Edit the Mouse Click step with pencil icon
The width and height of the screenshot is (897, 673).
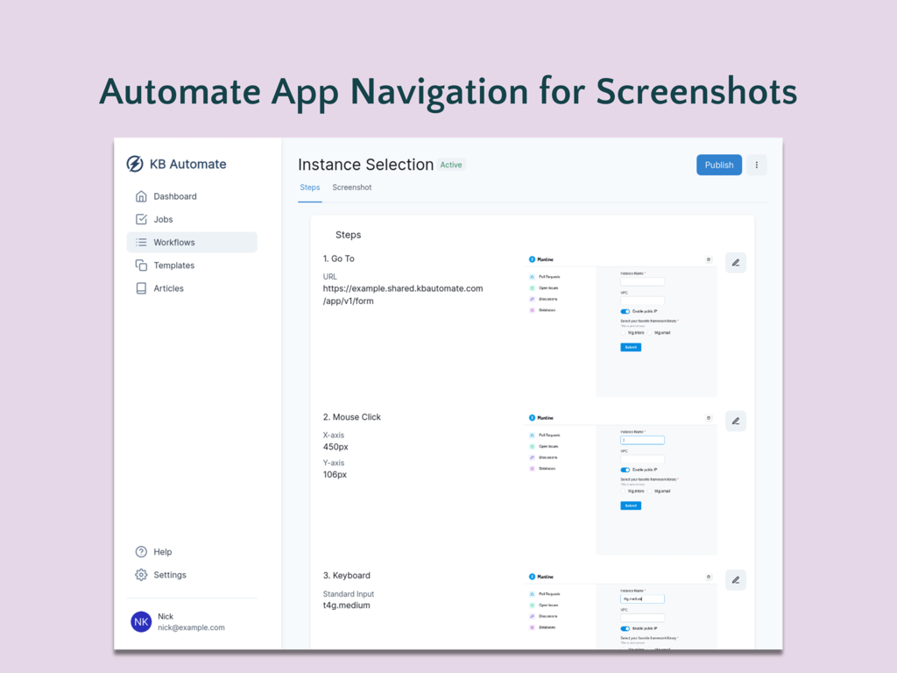pos(736,422)
